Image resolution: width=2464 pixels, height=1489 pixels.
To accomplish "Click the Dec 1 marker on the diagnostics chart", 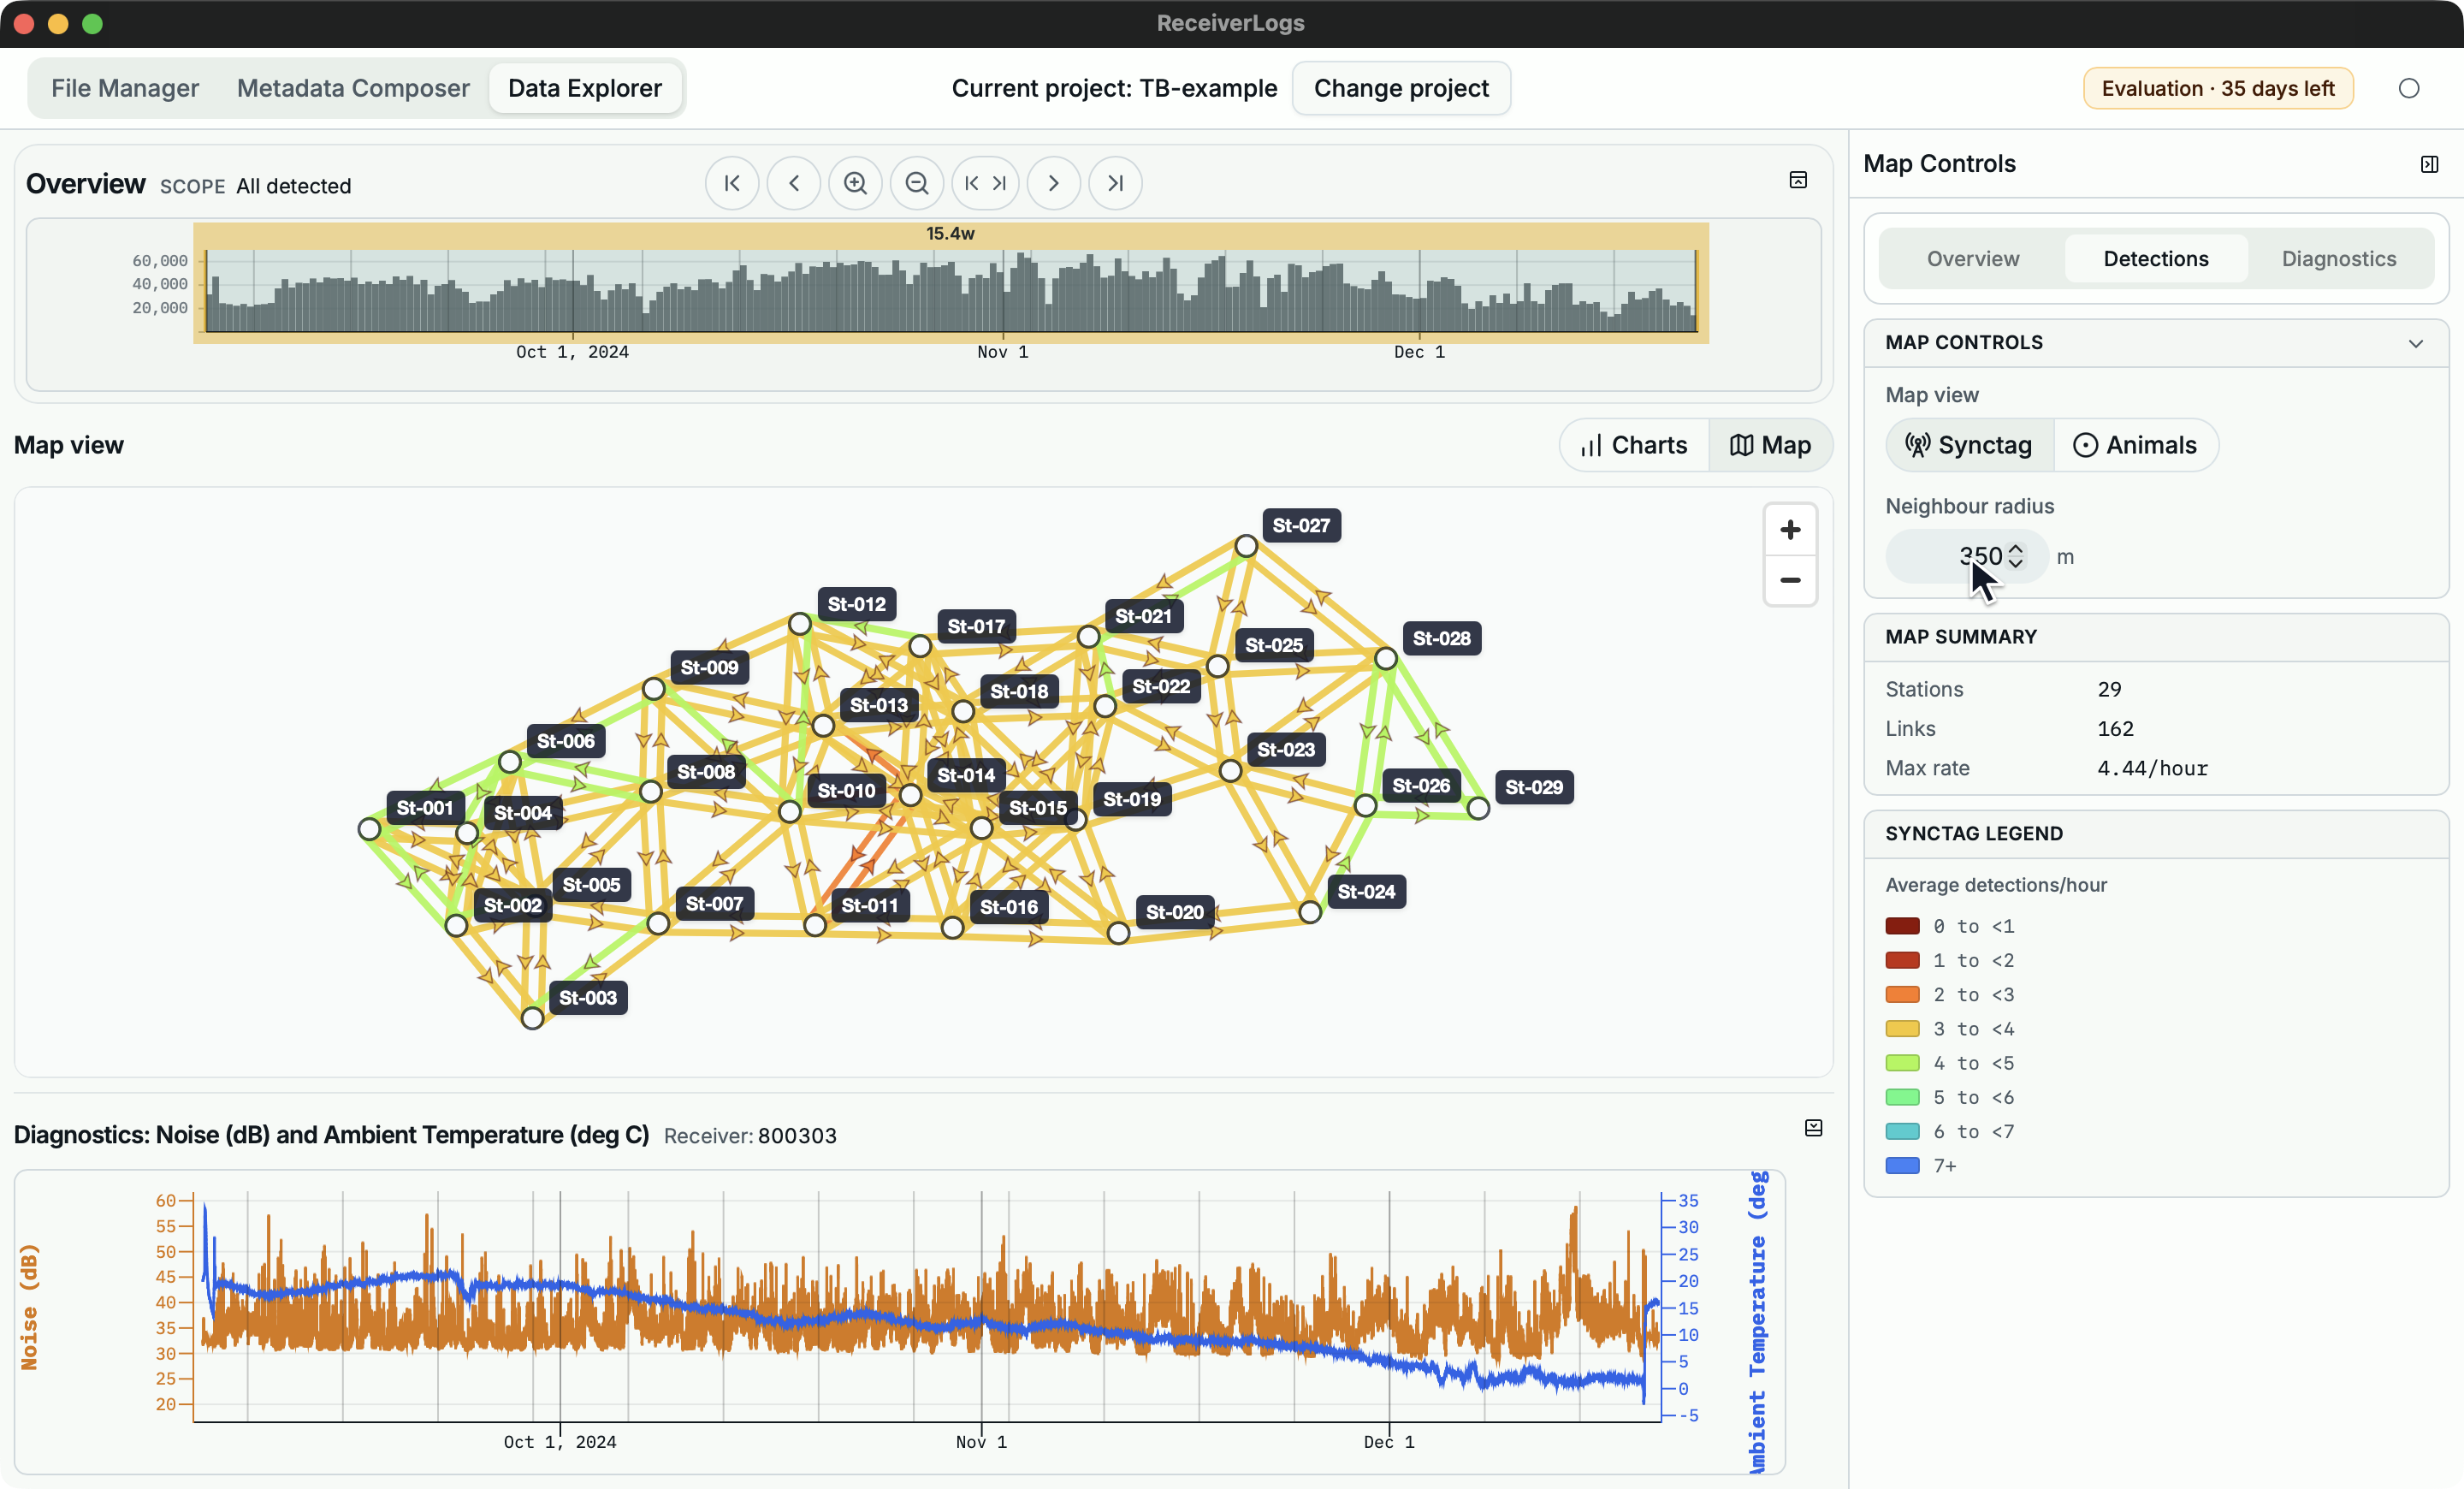I will (1388, 1442).
